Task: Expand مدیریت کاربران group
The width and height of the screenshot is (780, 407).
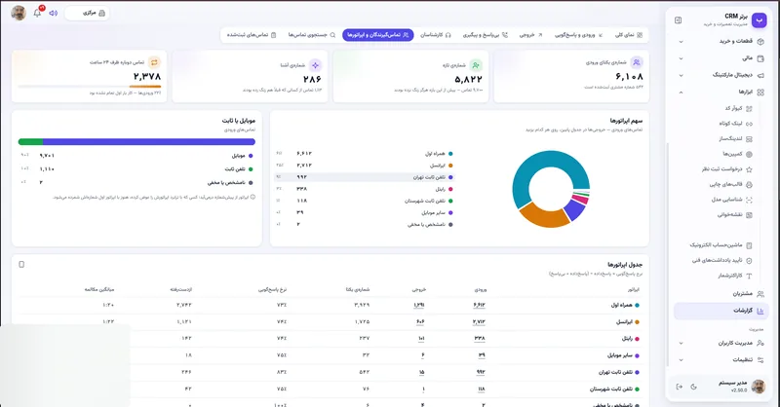Action: pyautogui.click(x=721, y=343)
